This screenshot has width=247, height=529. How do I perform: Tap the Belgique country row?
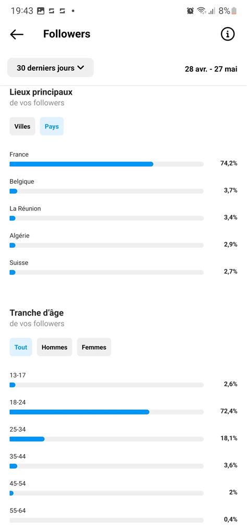(123, 186)
